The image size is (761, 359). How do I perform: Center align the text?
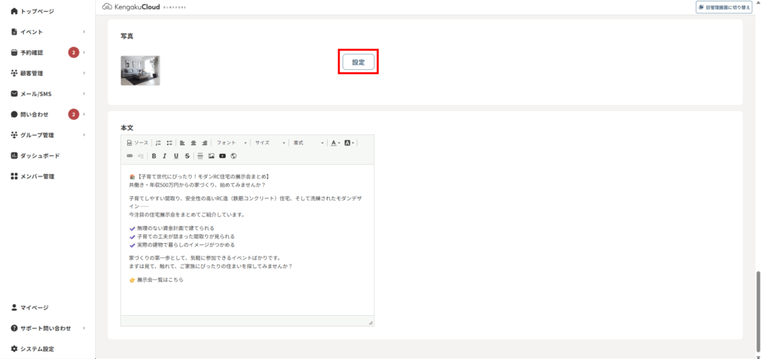[193, 143]
